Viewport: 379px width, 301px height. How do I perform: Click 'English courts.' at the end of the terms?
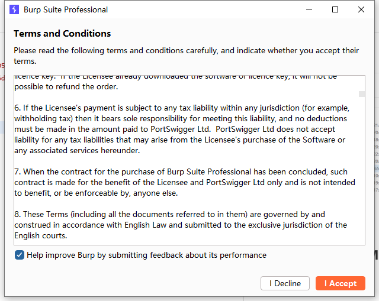pyautogui.click(x=41, y=235)
